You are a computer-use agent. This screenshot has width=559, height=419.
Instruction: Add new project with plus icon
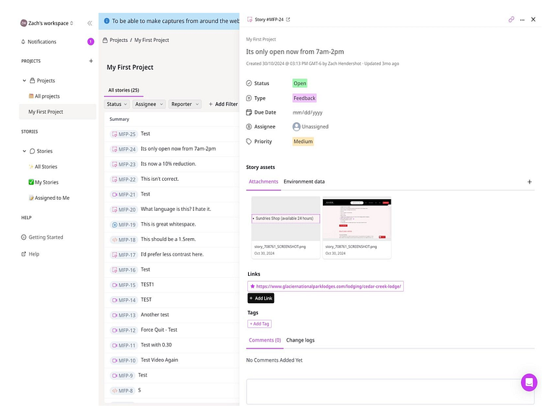tap(91, 61)
